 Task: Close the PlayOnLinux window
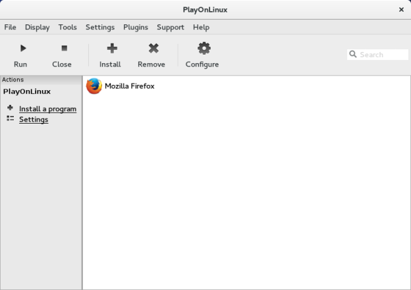point(401,9)
